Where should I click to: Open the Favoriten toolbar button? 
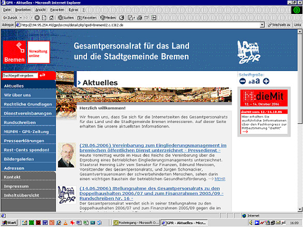(87, 18)
